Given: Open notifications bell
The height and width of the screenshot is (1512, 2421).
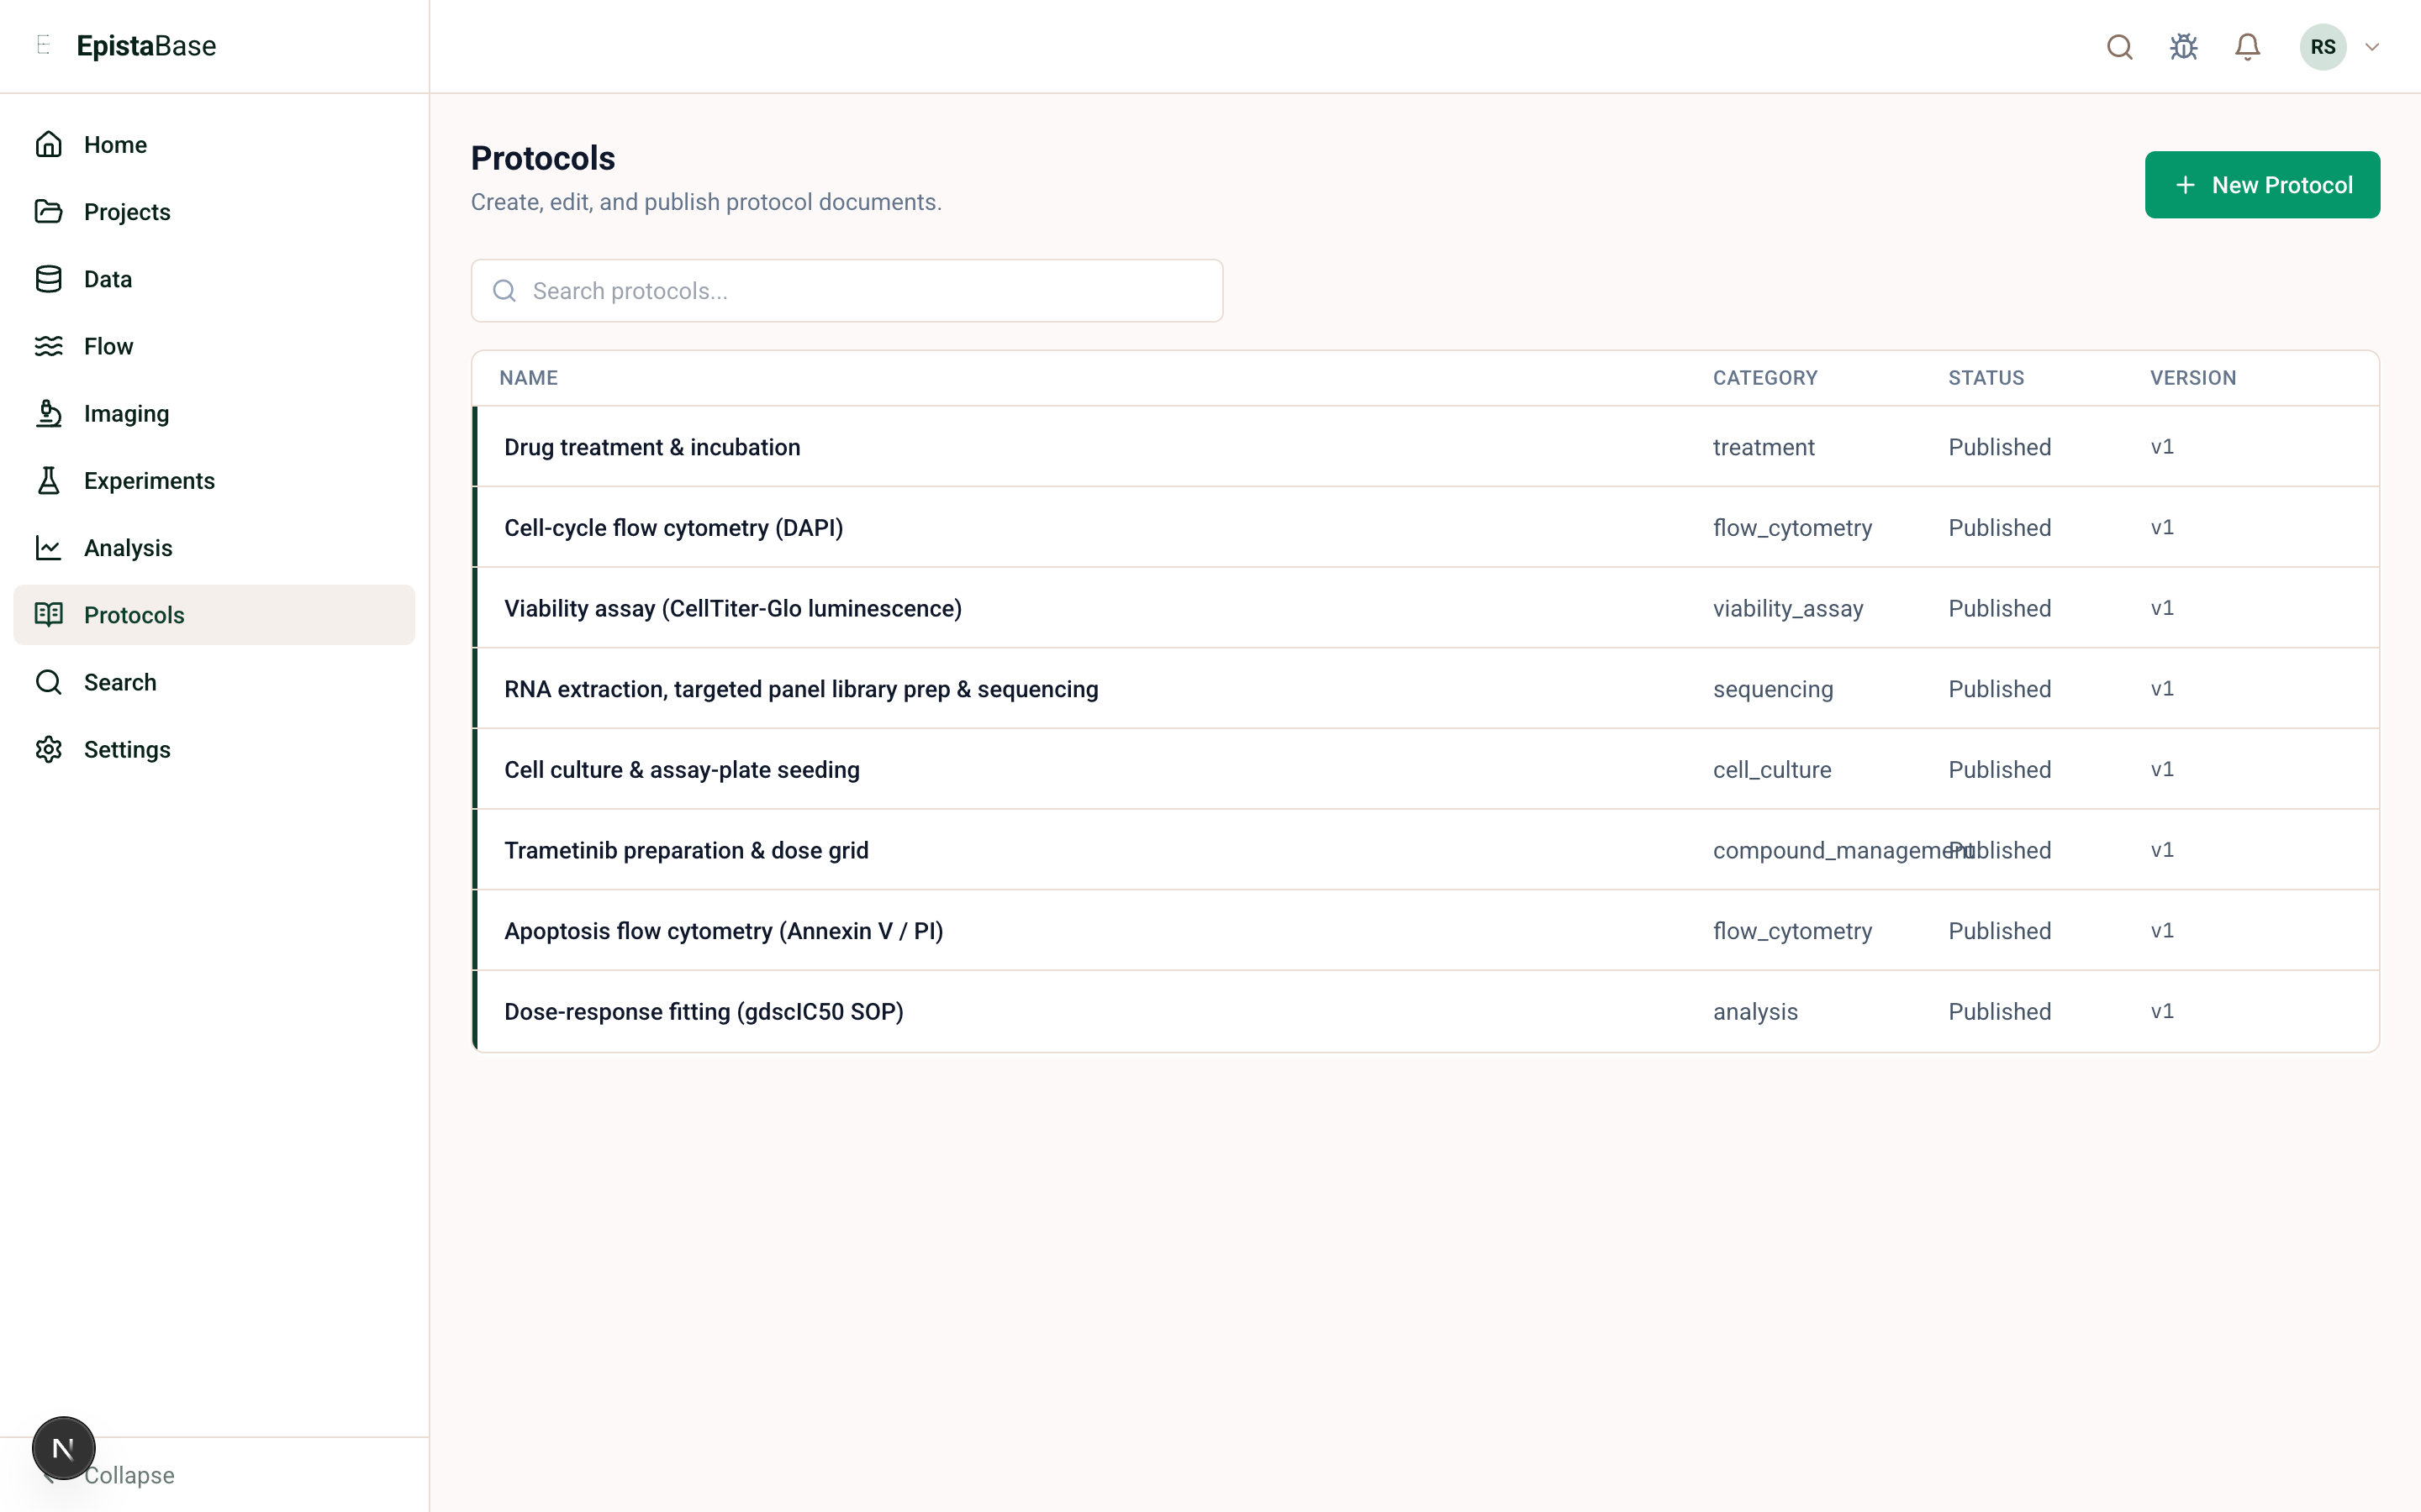Looking at the screenshot, I should (2247, 47).
